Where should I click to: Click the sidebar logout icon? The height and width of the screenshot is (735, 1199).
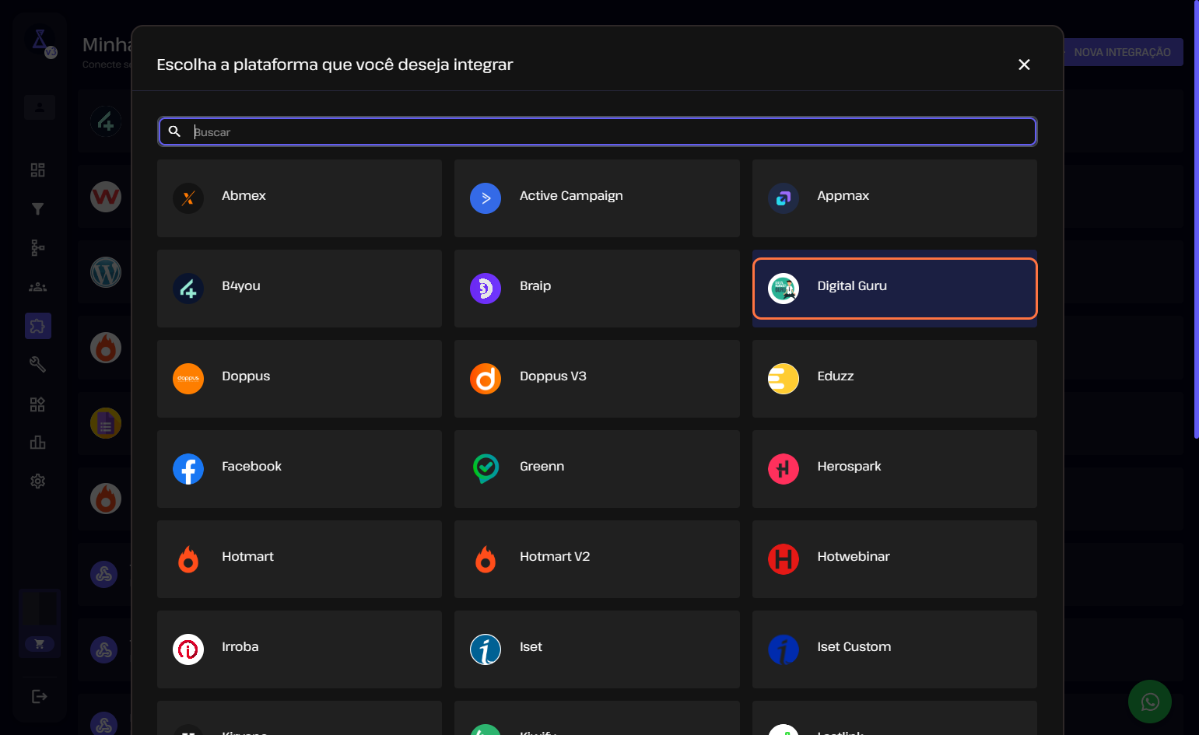(x=39, y=696)
